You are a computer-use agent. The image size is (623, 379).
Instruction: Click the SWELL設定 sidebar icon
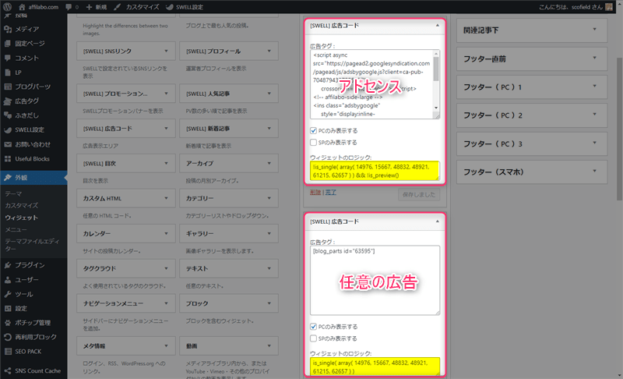pyautogui.click(x=8, y=129)
